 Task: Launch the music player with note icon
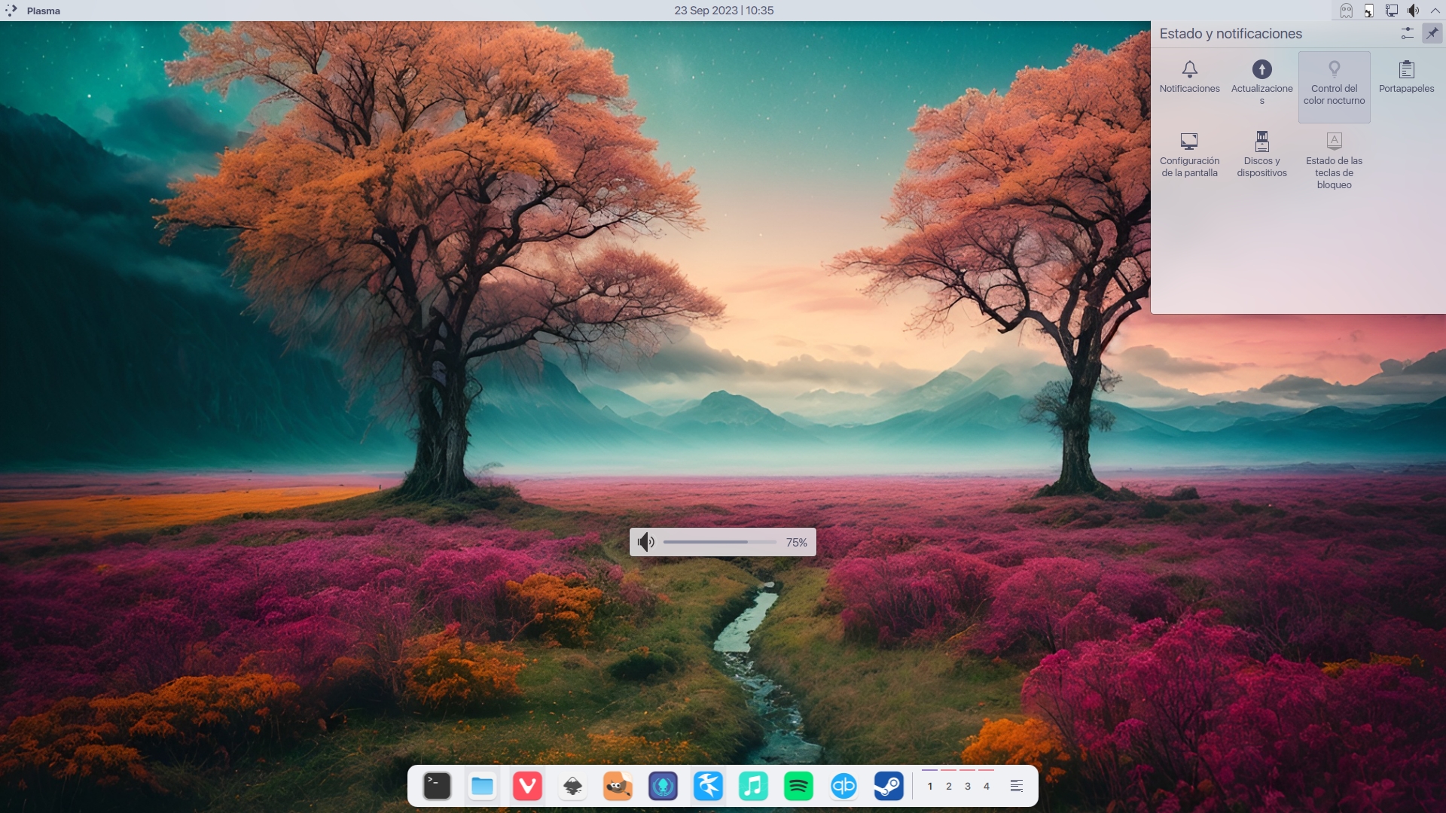pos(753,786)
